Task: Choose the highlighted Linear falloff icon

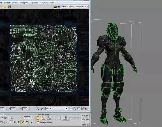Action: pos(22,122)
